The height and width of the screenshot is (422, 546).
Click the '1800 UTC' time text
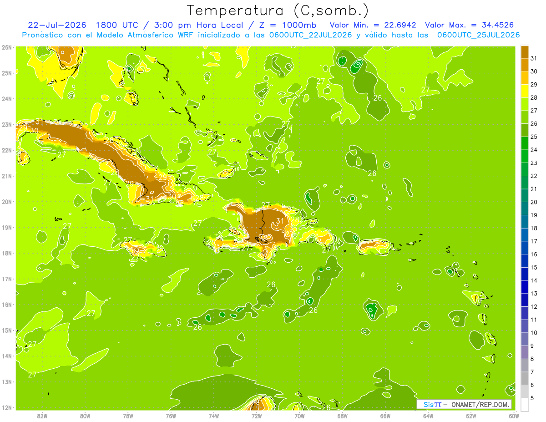(x=117, y=25)
